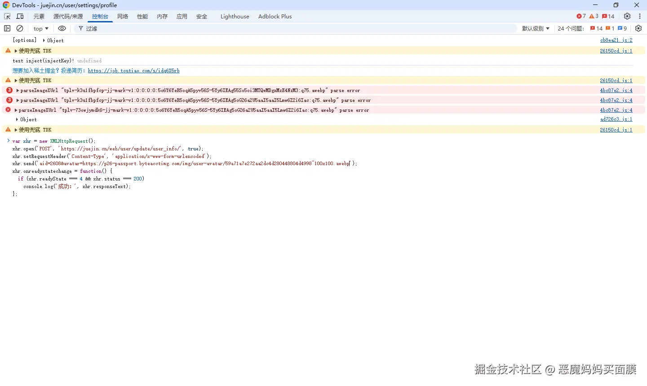Switch to the 网络 tab
Screen dimensions: 647x386
123,16
